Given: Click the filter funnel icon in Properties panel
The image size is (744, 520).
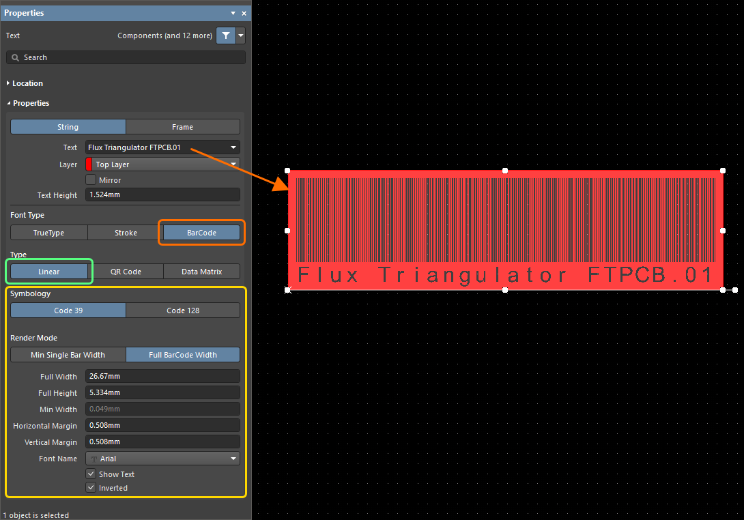Looking at the screenshot, I should [x=226, y=35].
